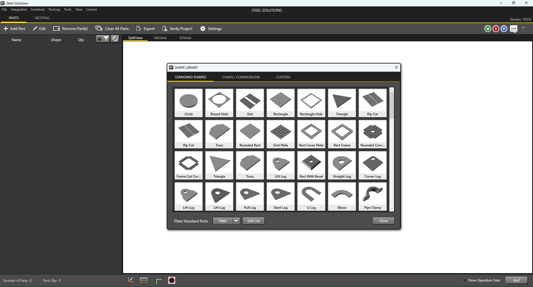
Task: Choose the Rectangle shape
Action: coord(281,103)
